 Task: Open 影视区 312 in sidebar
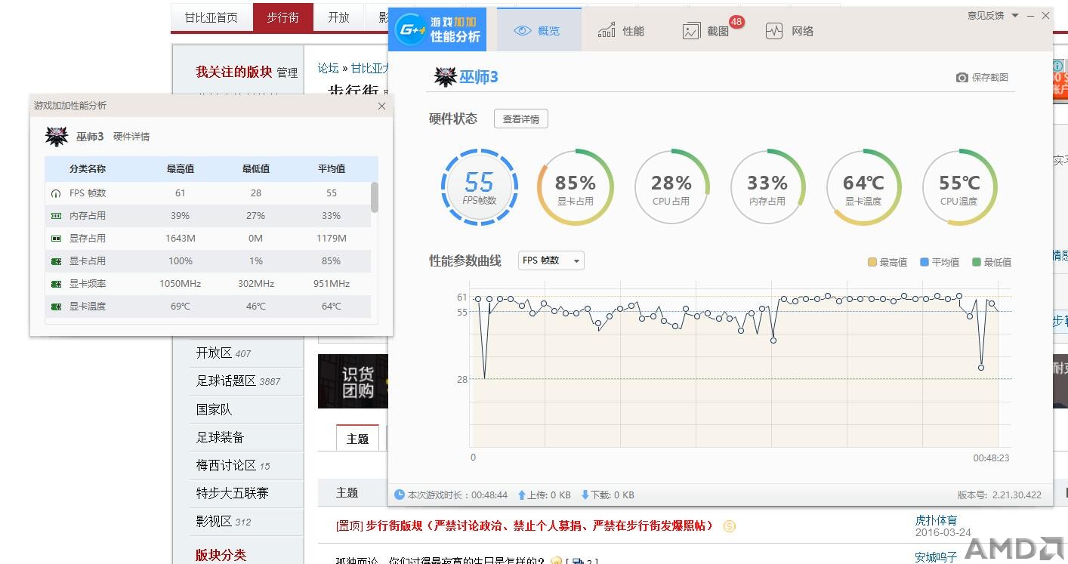click(224, 521)
